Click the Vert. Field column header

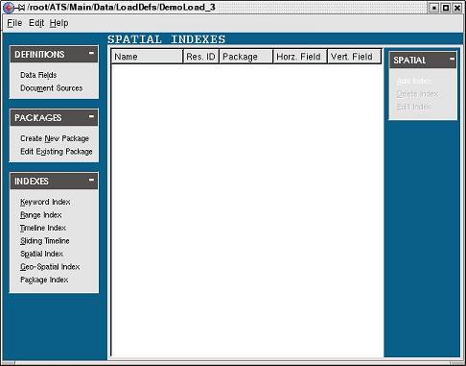click(355, 57)
